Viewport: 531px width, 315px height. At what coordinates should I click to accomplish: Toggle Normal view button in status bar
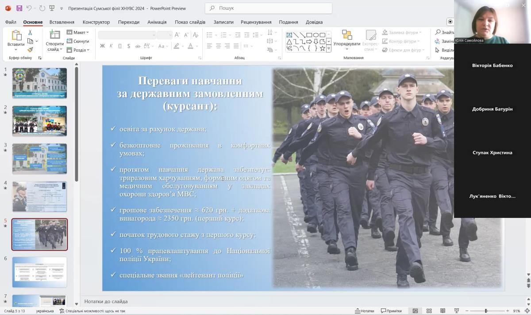pyautogui.click(x=415, y=311)
